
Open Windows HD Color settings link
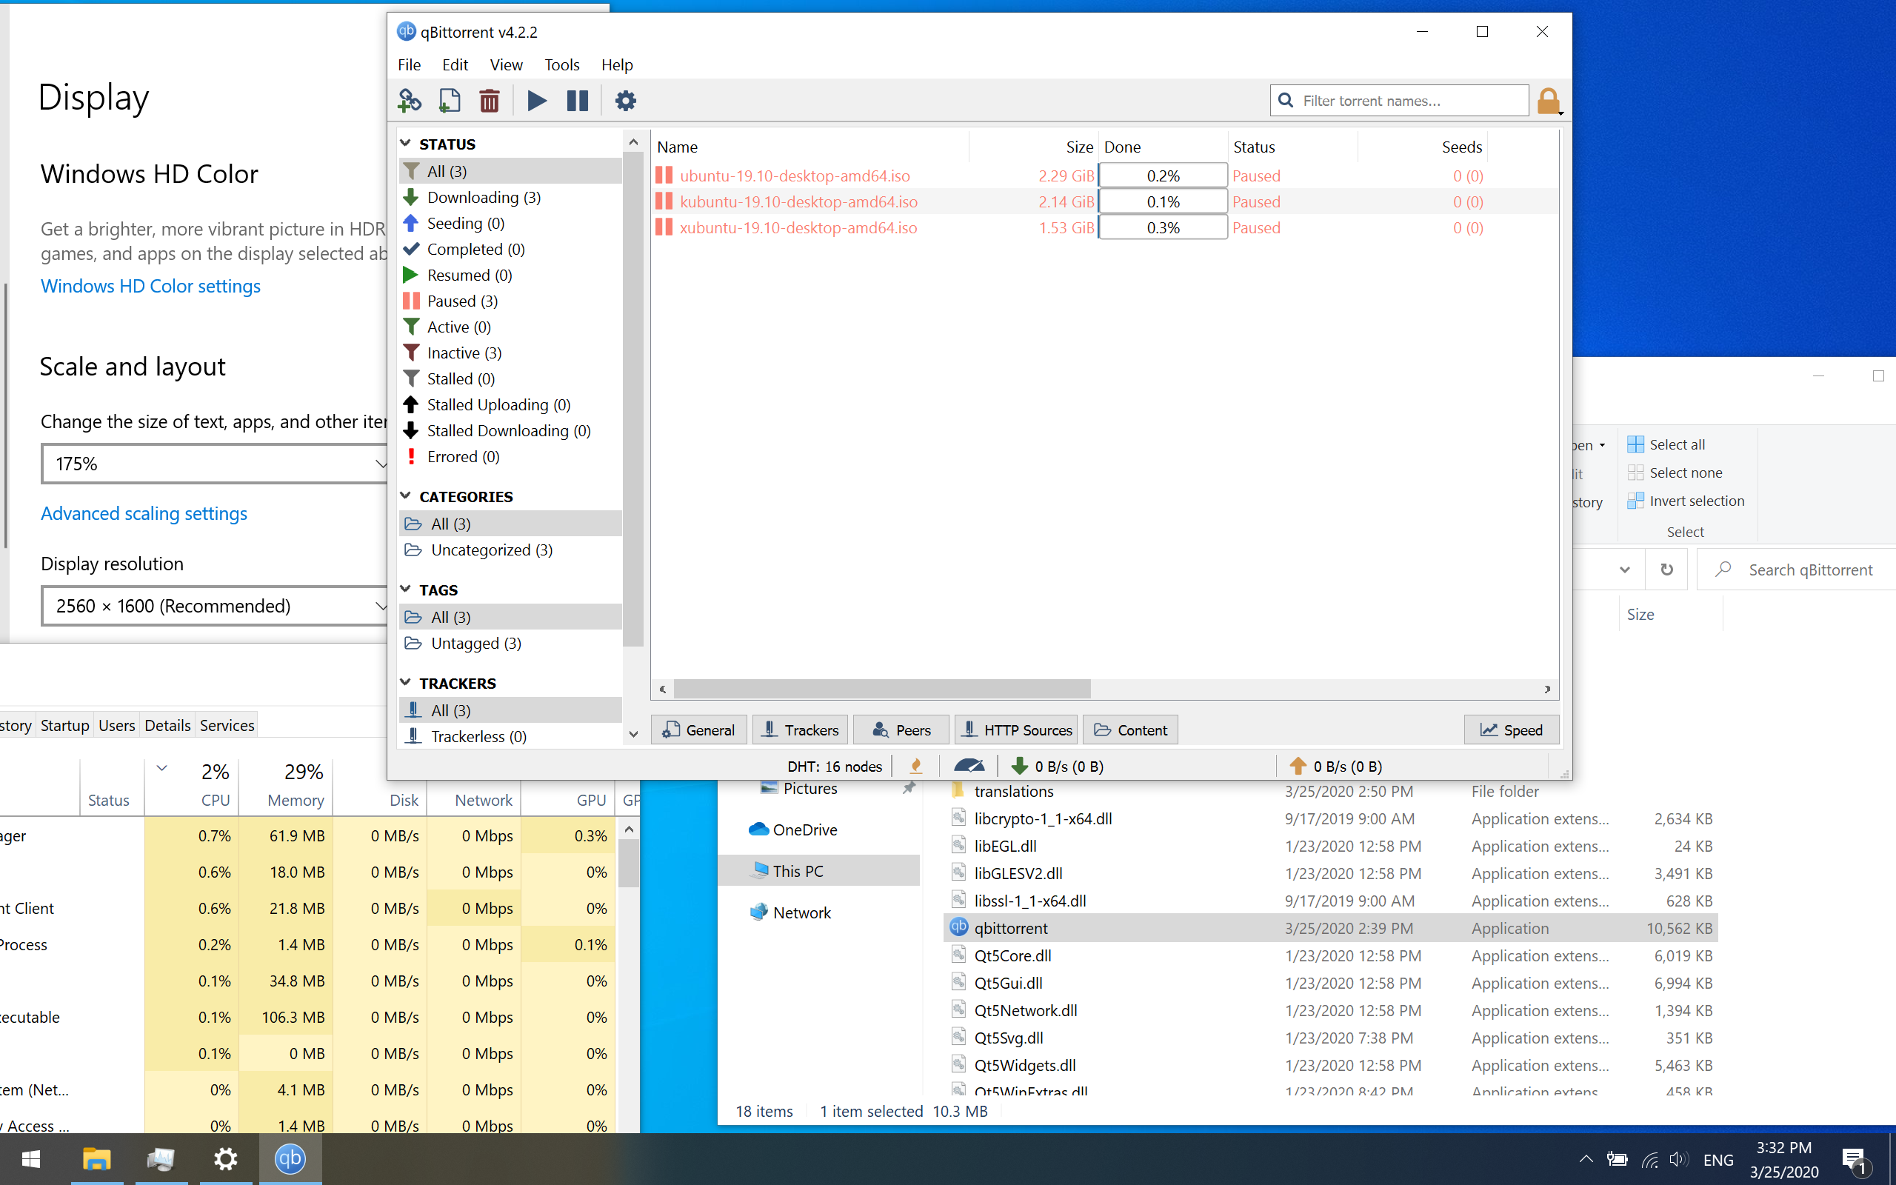[x=150, y=286]
